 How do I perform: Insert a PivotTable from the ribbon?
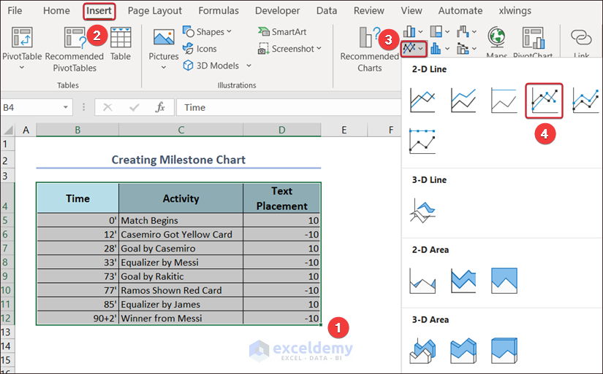click(21, 48)
